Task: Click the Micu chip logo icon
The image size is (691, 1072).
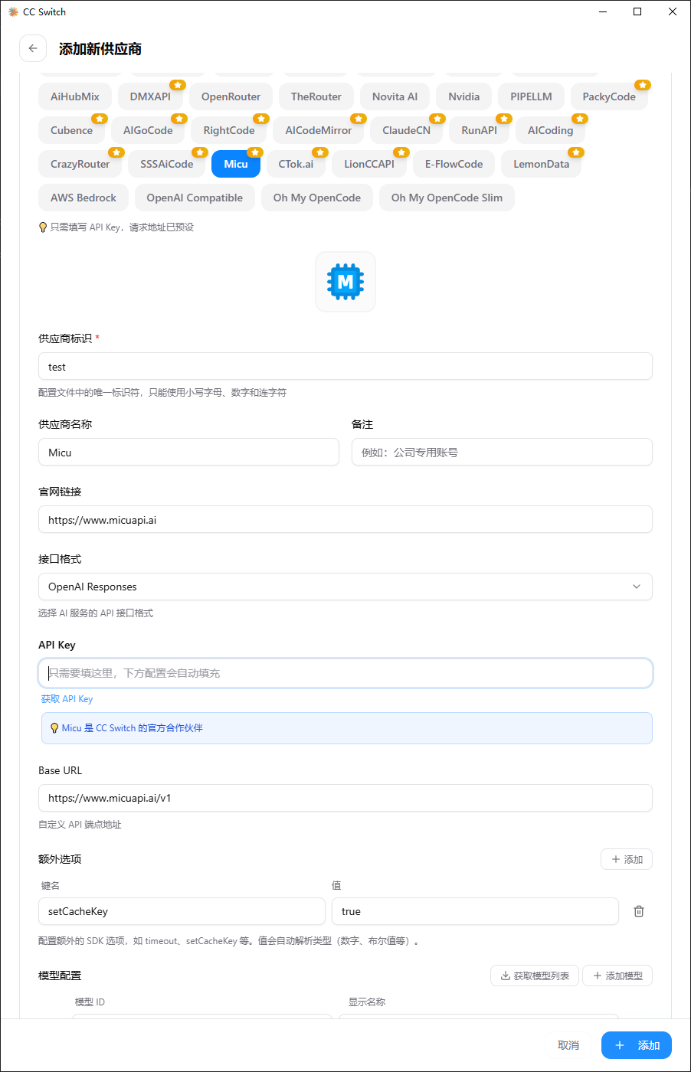Action: (345, 282)
